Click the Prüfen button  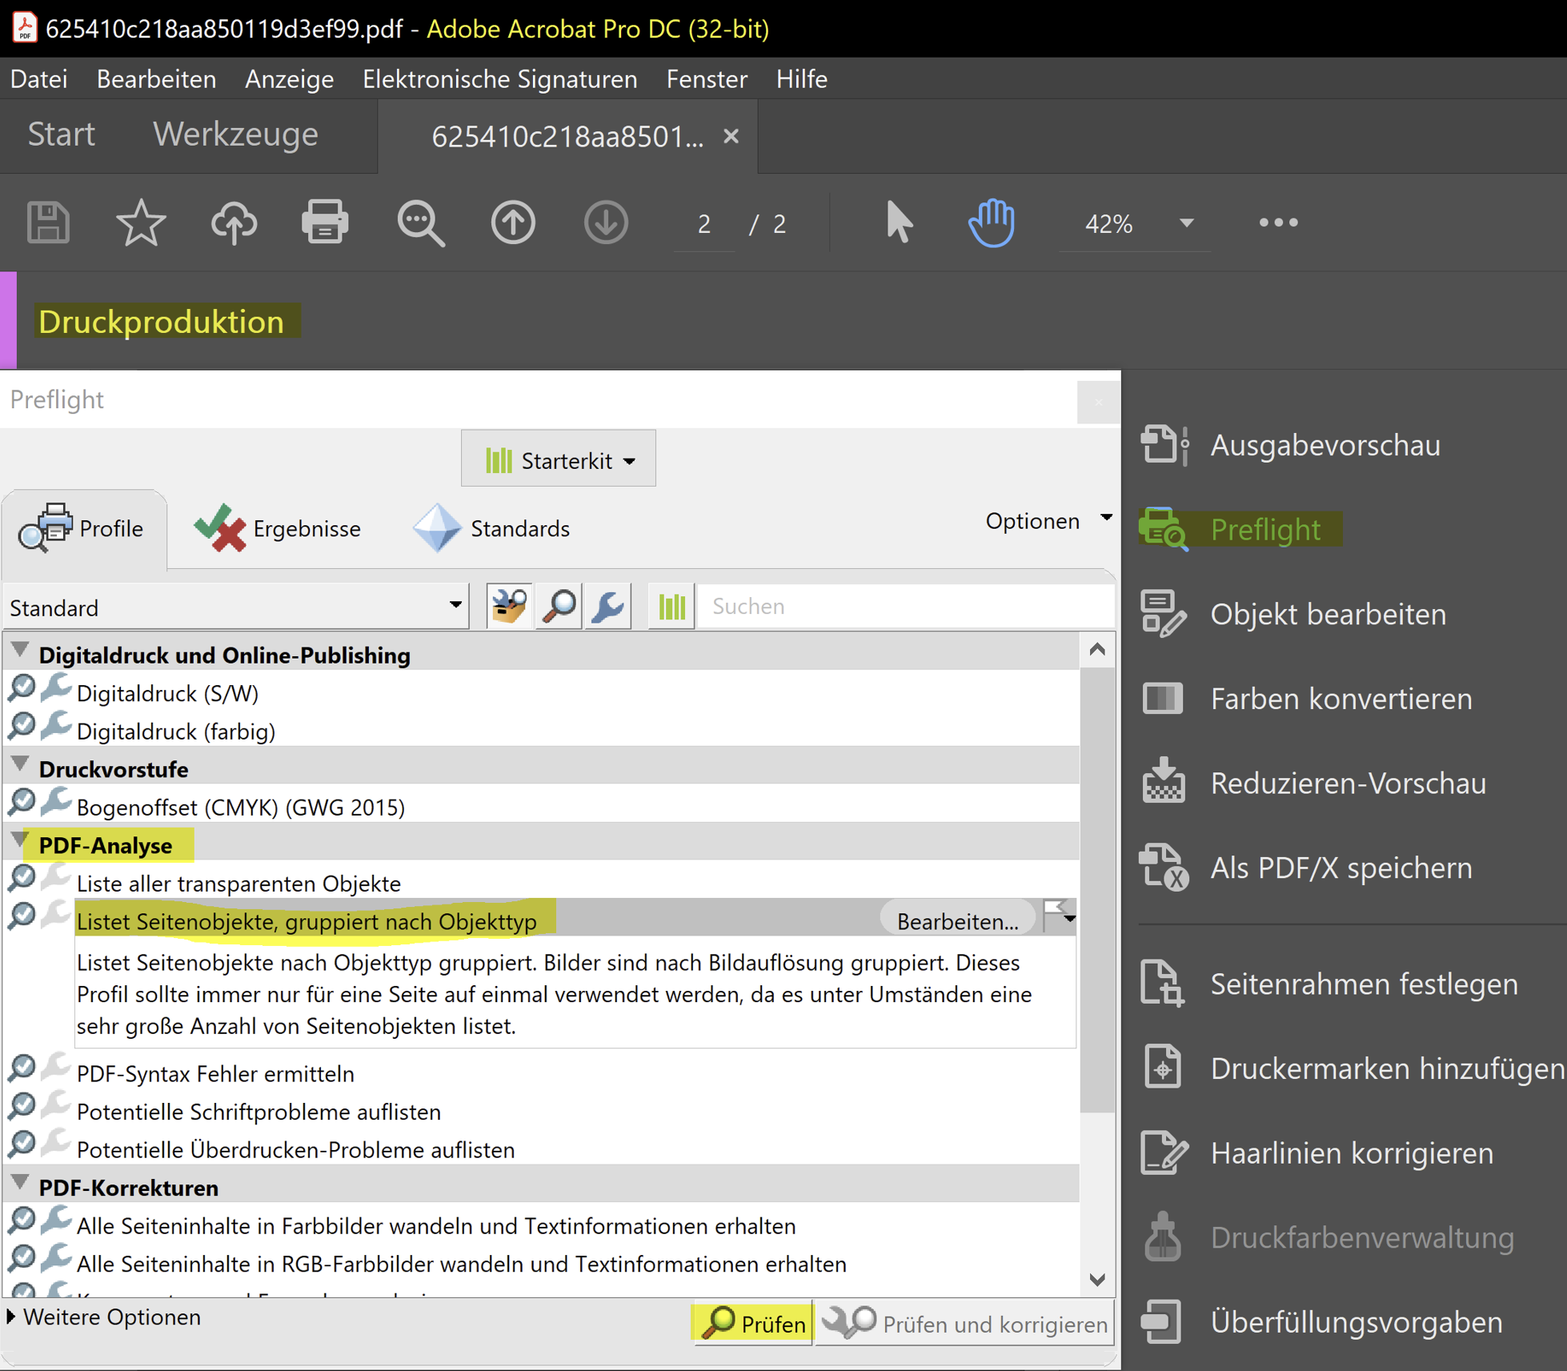753,1324
